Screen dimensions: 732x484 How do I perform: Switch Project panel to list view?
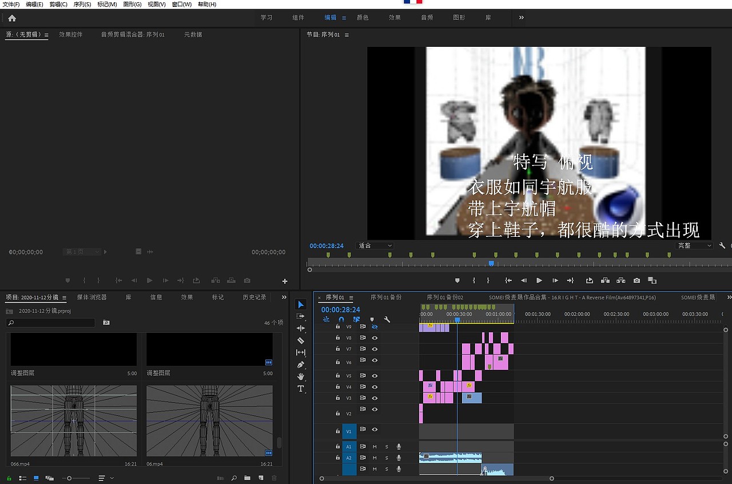pos(23,478)
